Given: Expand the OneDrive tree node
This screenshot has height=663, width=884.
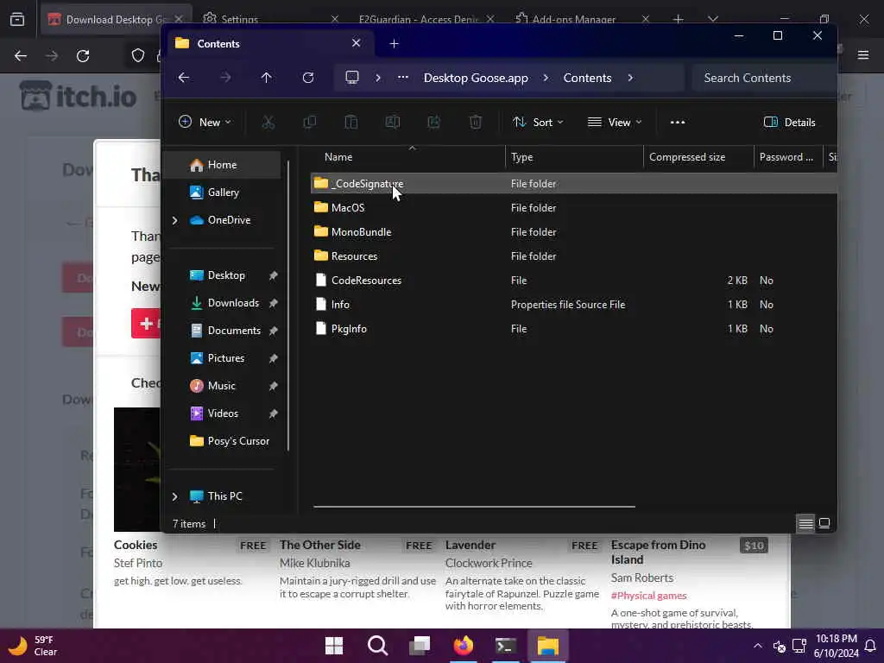Looking at the screenshot, I should [174, 220].
